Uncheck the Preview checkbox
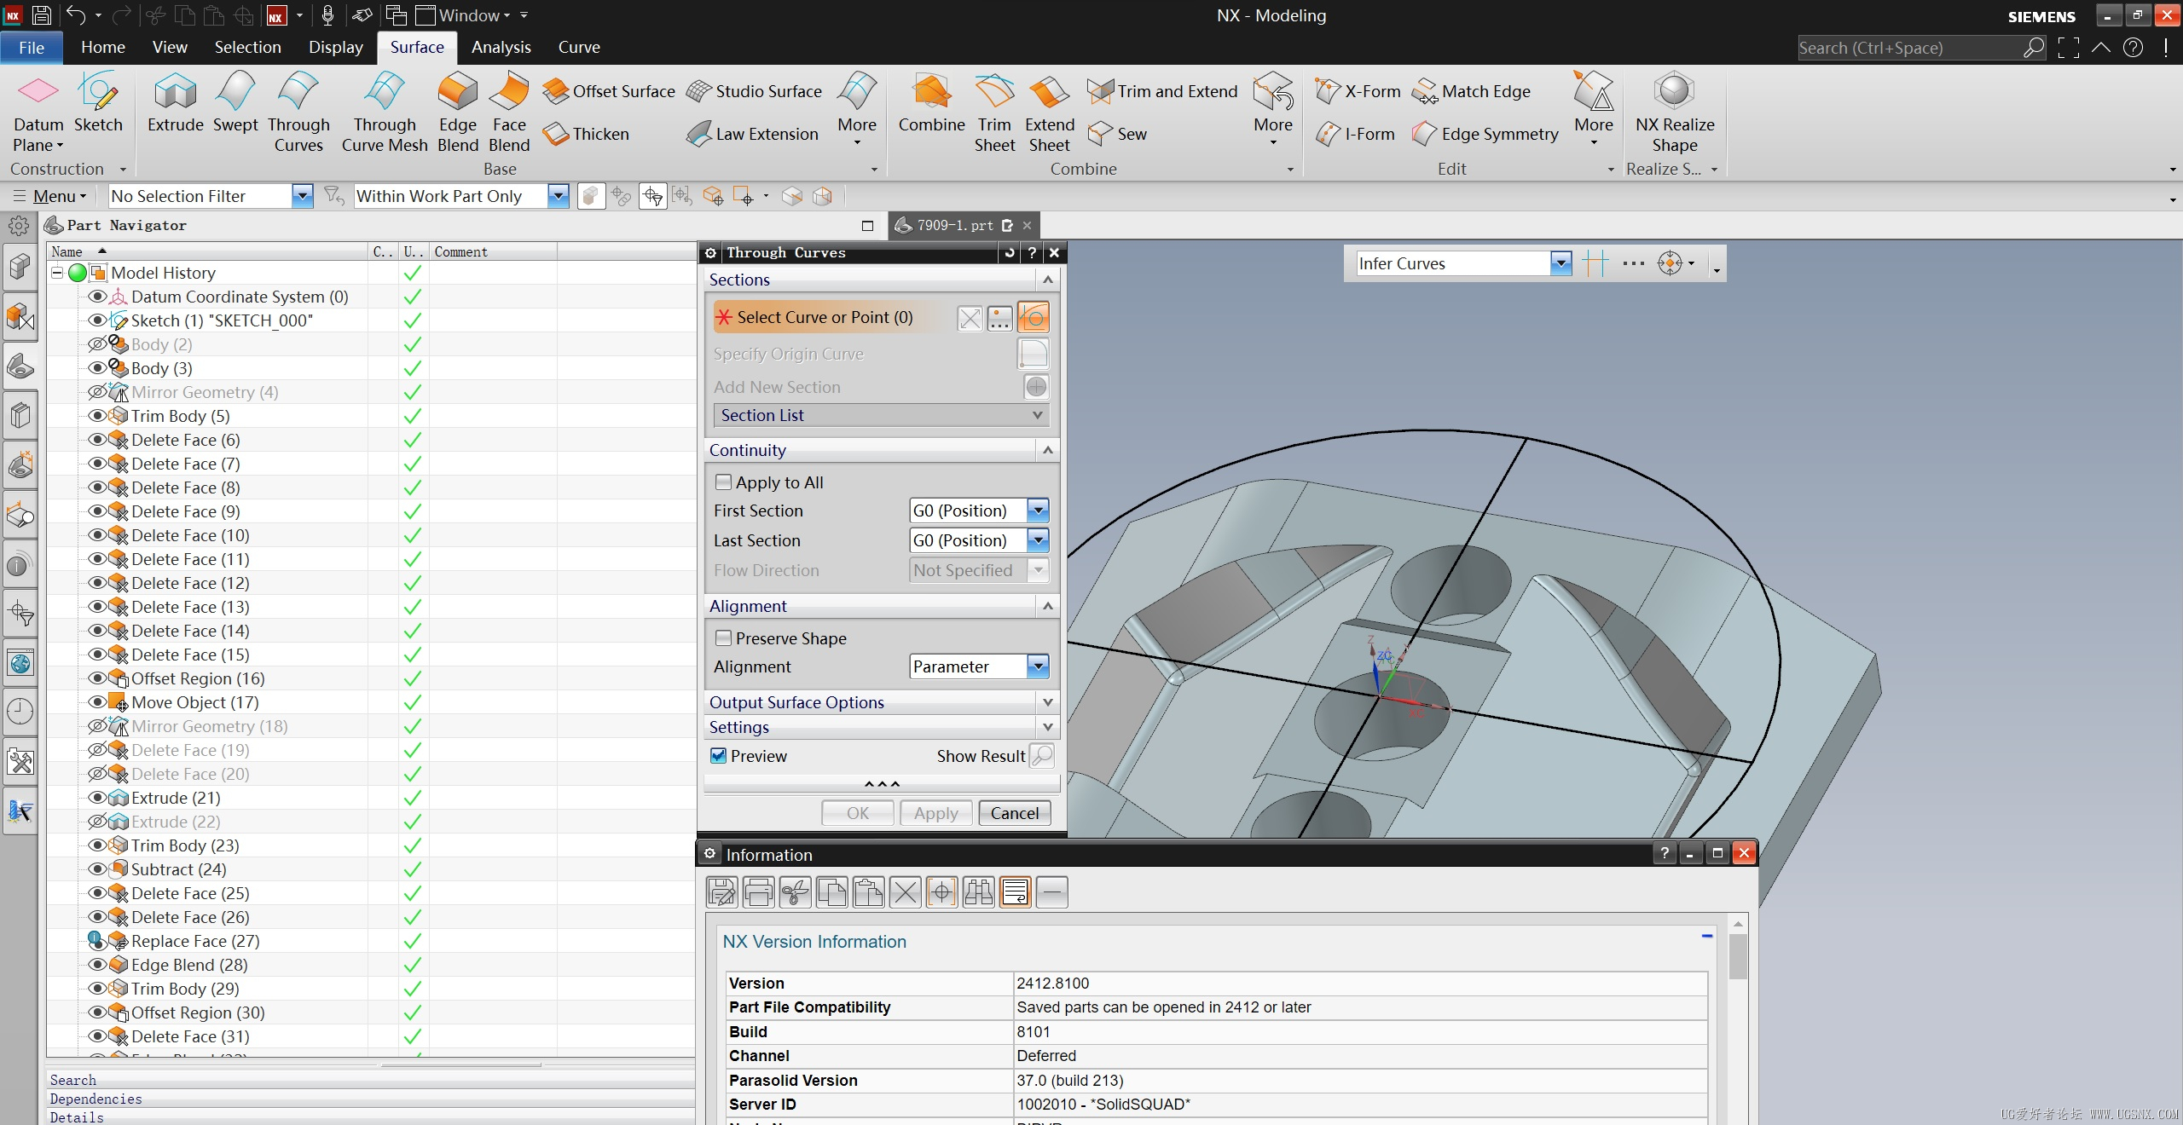 point(719,756)
